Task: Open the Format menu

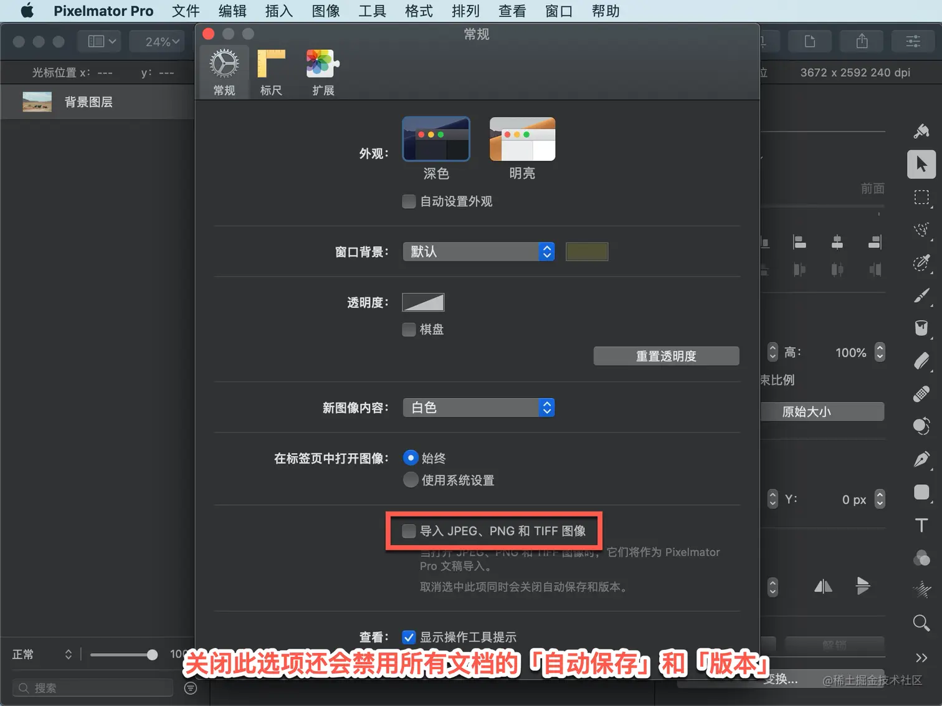Action: click(419, 11)
